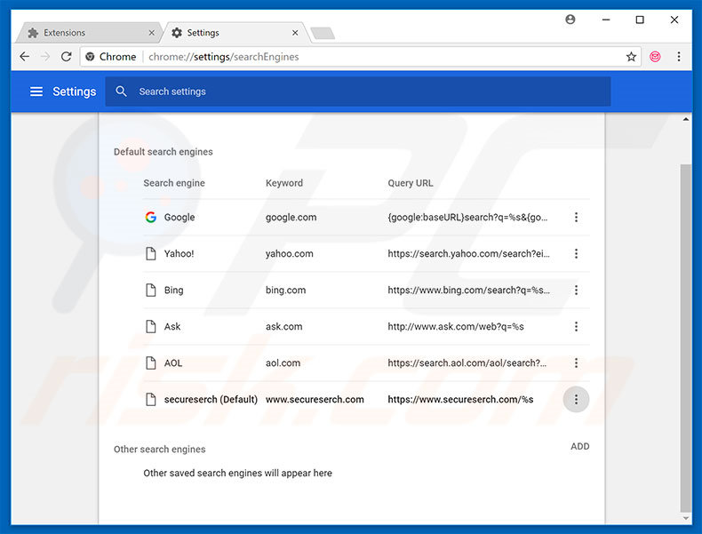702x534 pixels.
Task: Click the Search engine column header
Action: (174, 183)
